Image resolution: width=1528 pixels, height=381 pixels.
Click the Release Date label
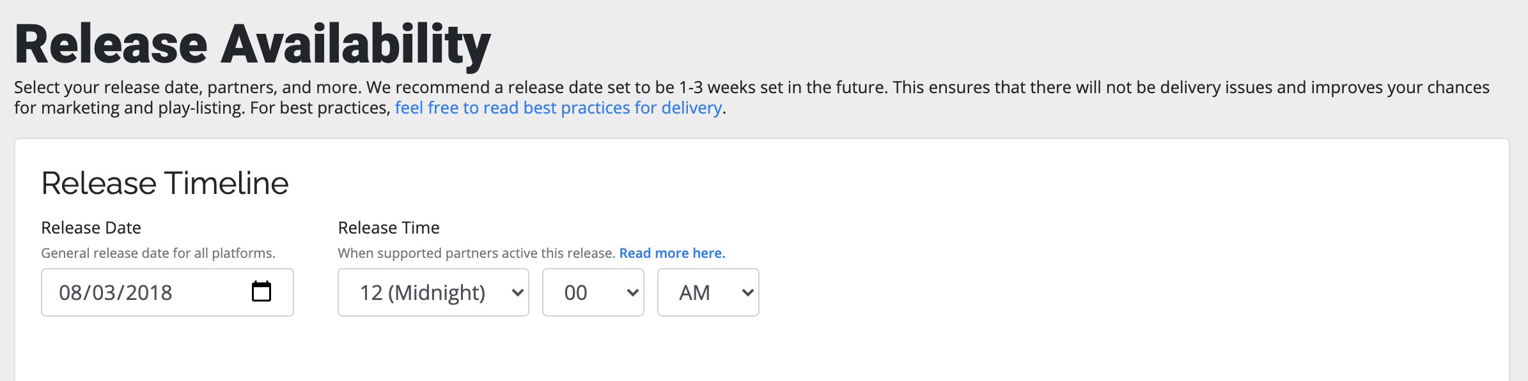tap(91, 228)
